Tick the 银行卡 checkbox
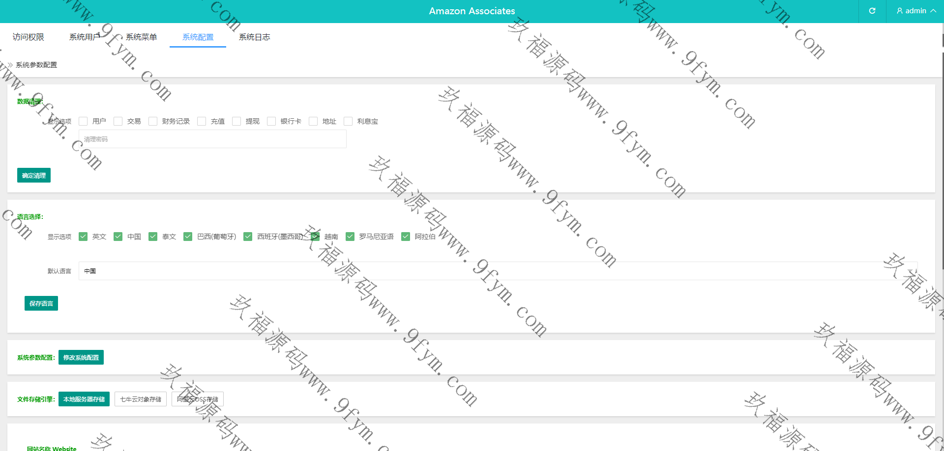This screenshot has width=944, height=451. [271, 121]
